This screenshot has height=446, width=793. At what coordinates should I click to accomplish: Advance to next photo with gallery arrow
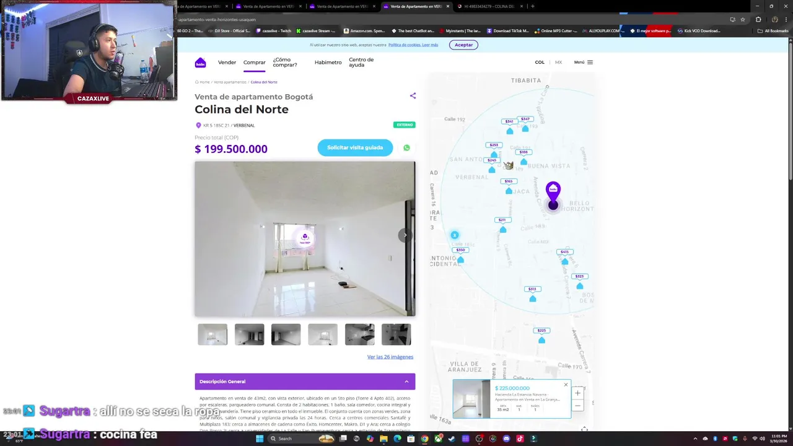405,235
